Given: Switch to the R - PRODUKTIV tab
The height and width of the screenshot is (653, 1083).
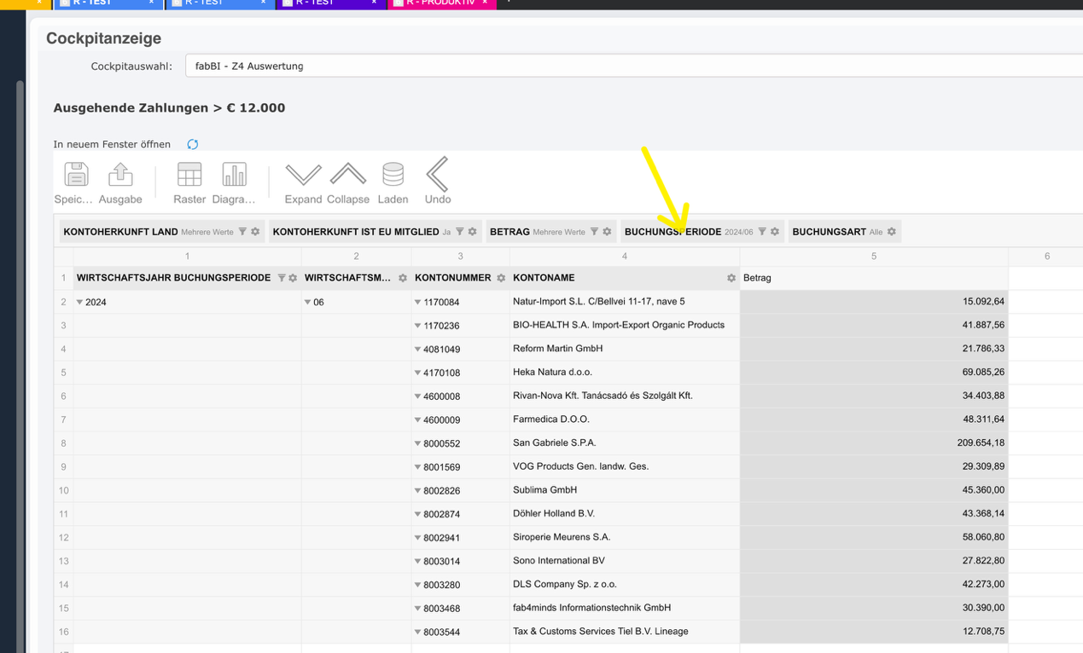Looking at the screenshot, I should (x=441, y=4).
